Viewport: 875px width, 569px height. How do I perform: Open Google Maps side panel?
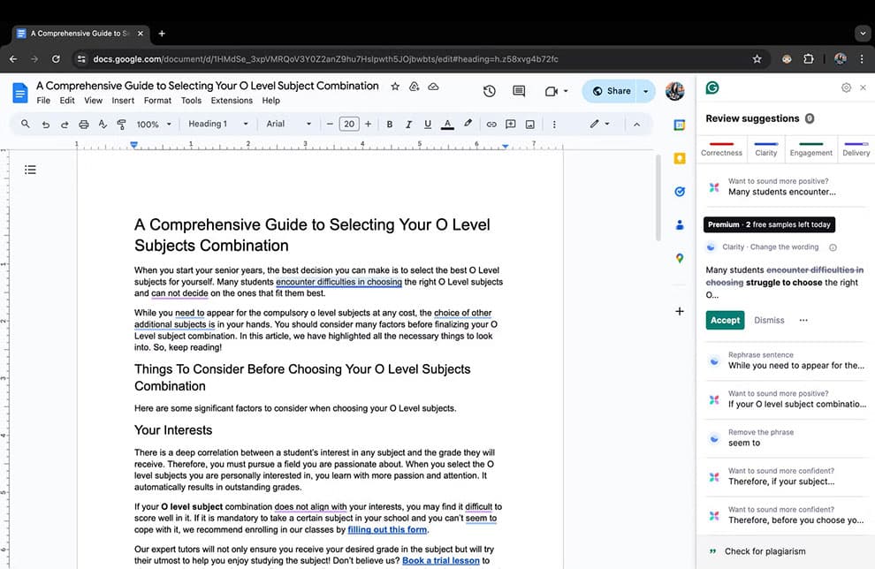click(679, 258)
